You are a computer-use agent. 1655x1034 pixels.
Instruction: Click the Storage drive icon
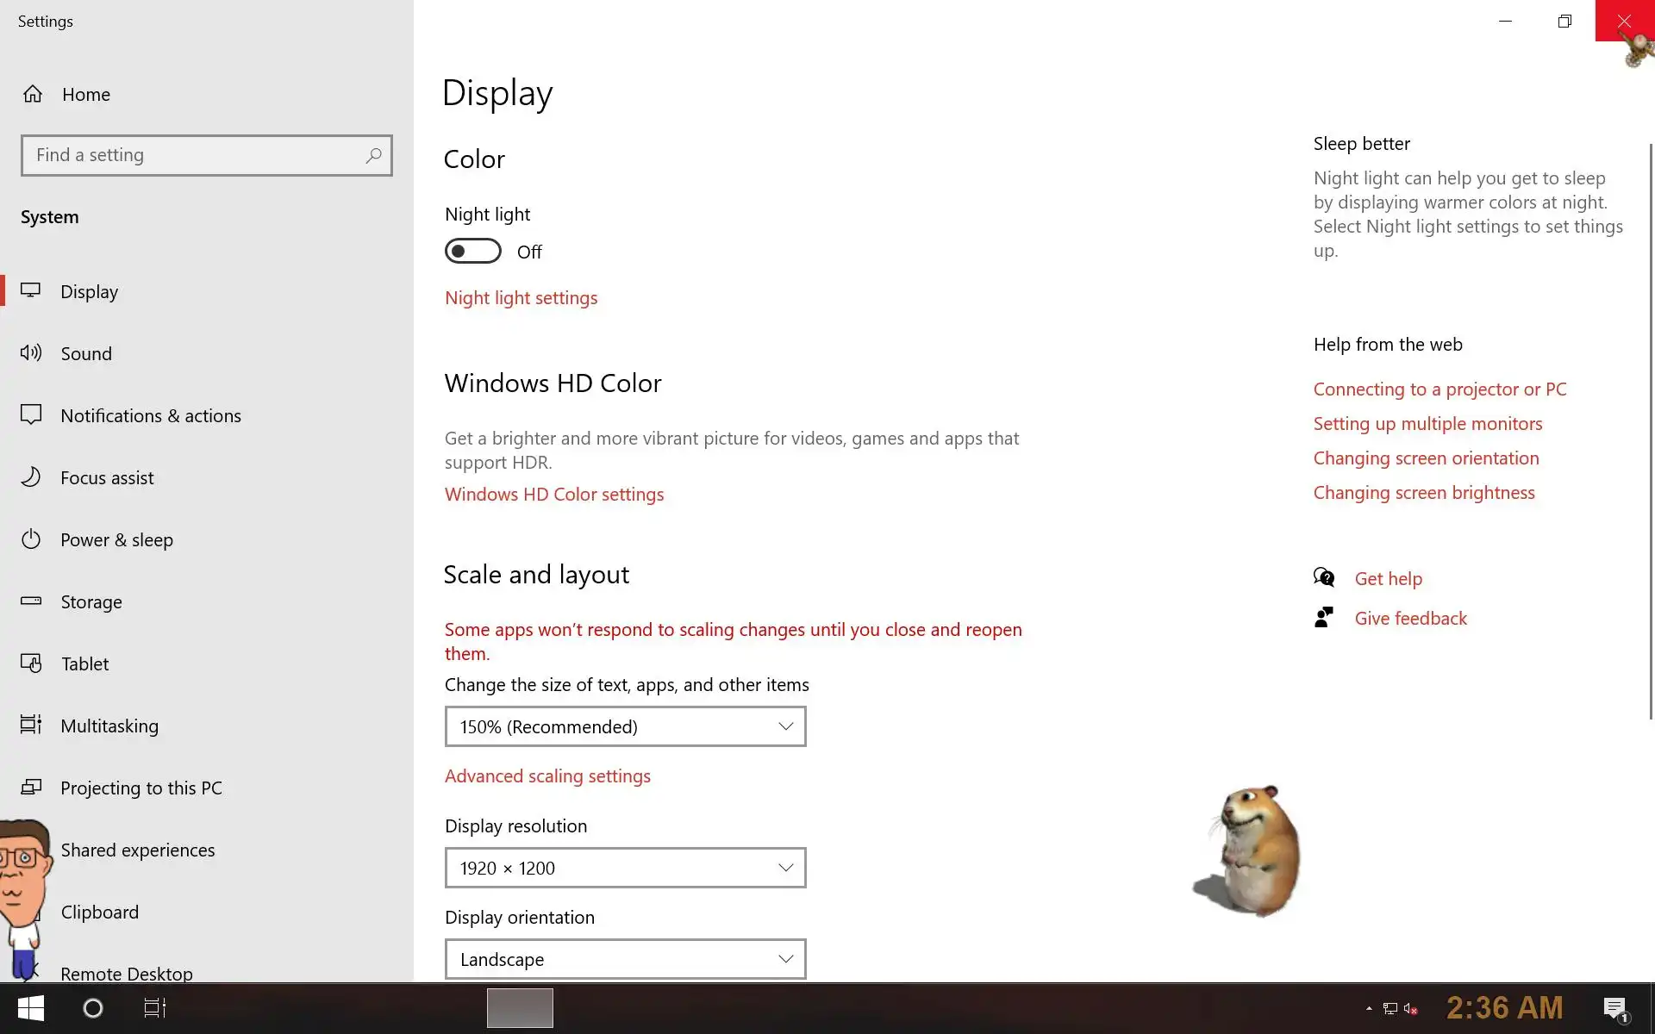(31, 601)
